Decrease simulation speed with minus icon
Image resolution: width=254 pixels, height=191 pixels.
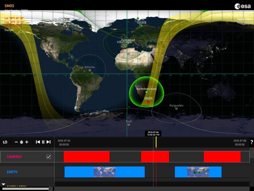tap(16, 142)
